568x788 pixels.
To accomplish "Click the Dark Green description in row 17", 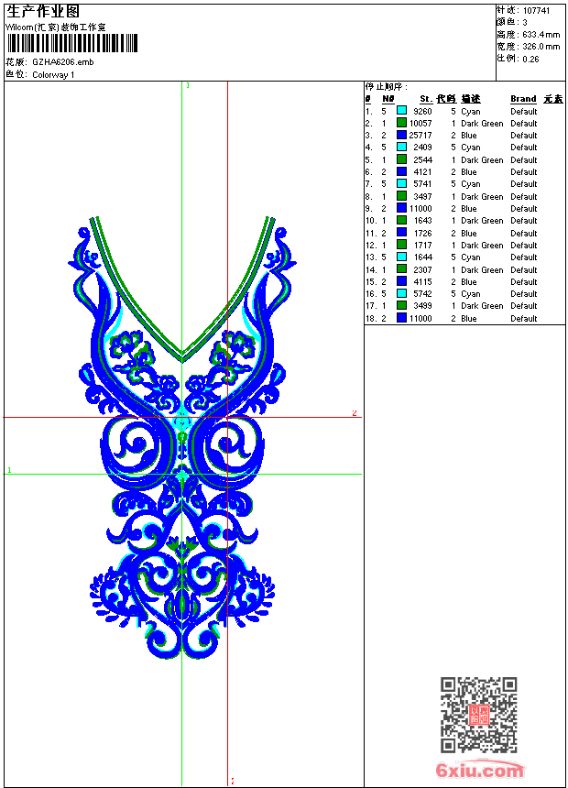I will tap(482, 306).
